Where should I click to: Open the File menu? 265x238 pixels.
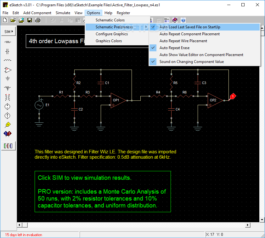5,13
